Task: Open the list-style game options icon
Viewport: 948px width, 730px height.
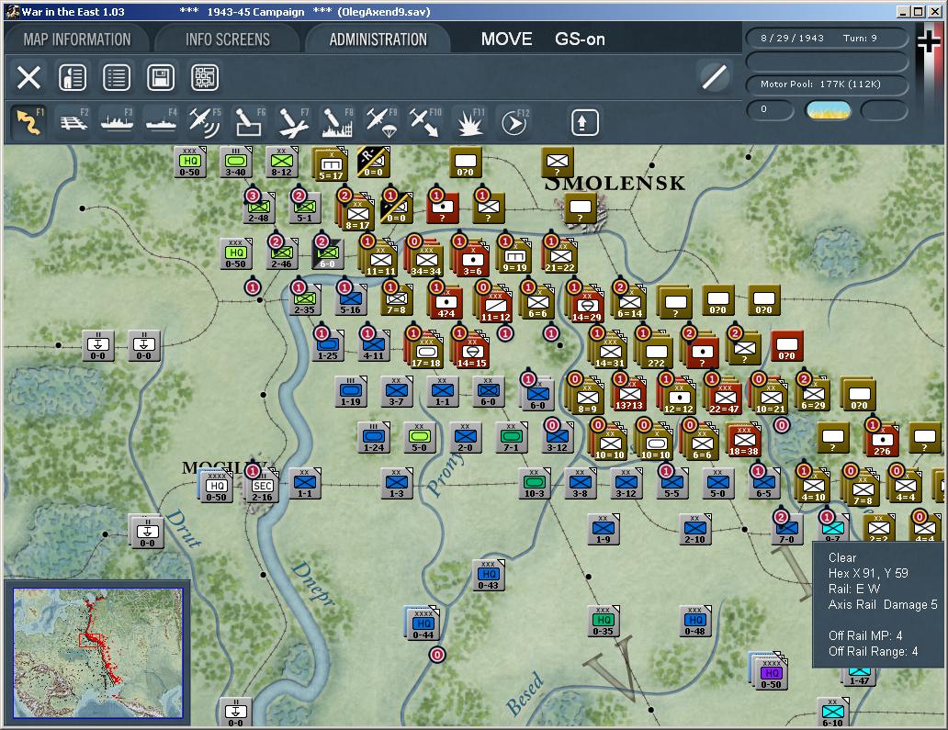Action: coord(117,77)
